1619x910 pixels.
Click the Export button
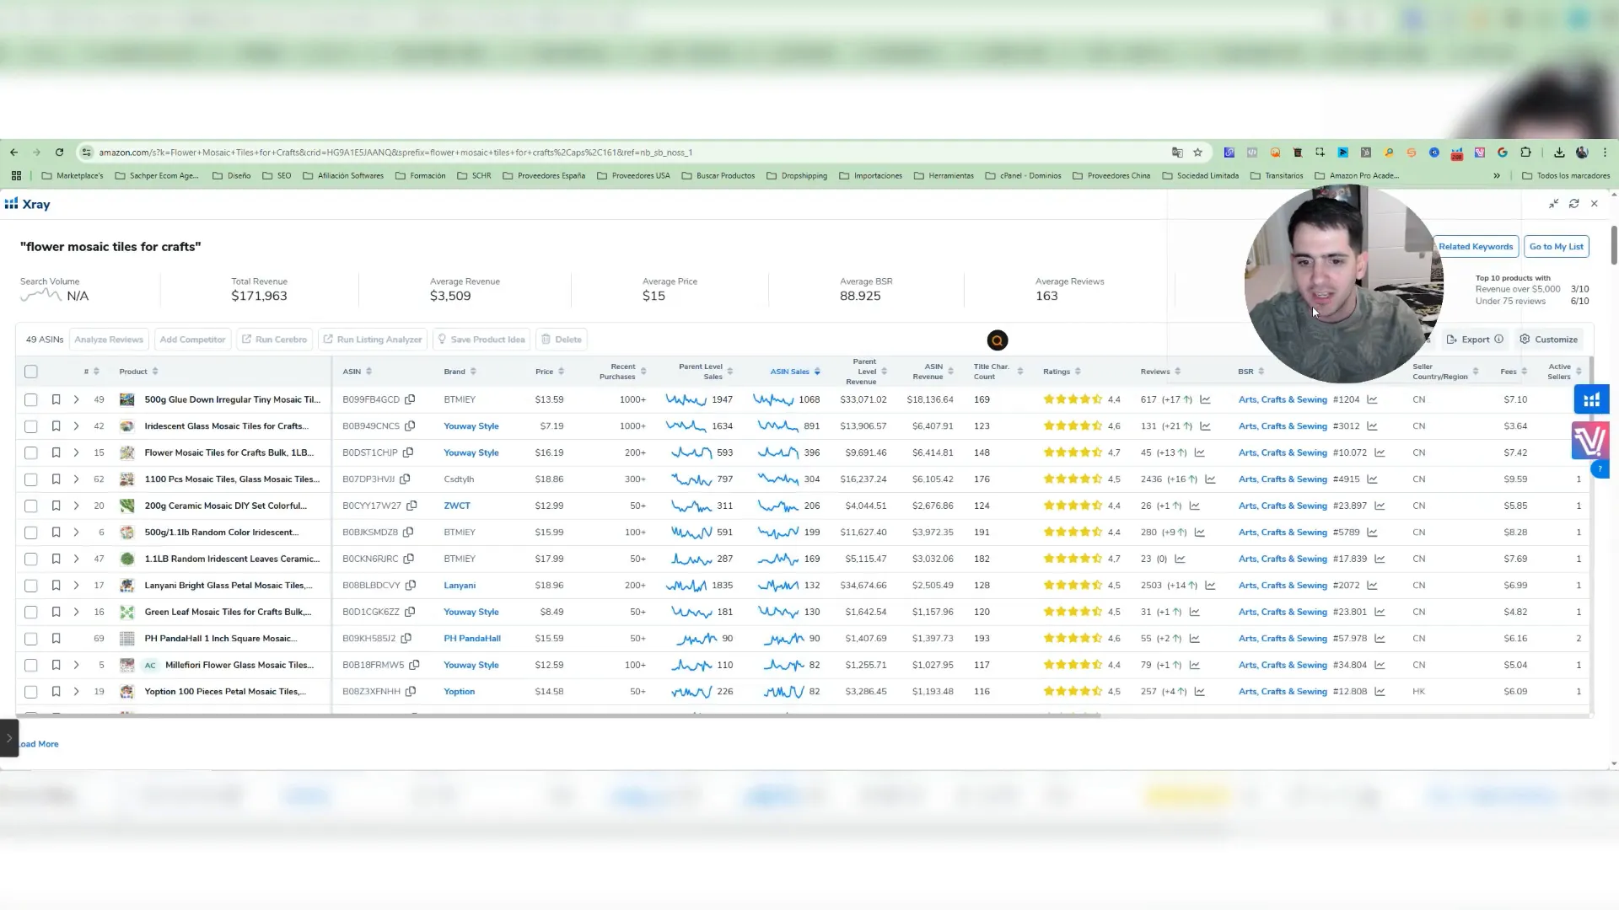[1475, 340]
